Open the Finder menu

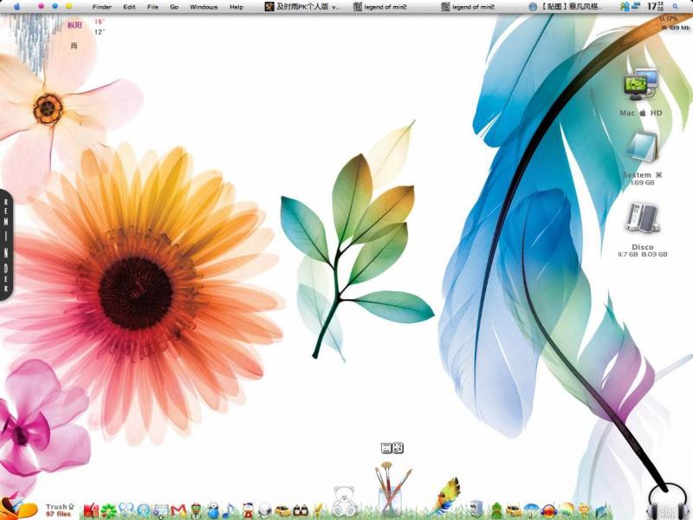[102, 7]
